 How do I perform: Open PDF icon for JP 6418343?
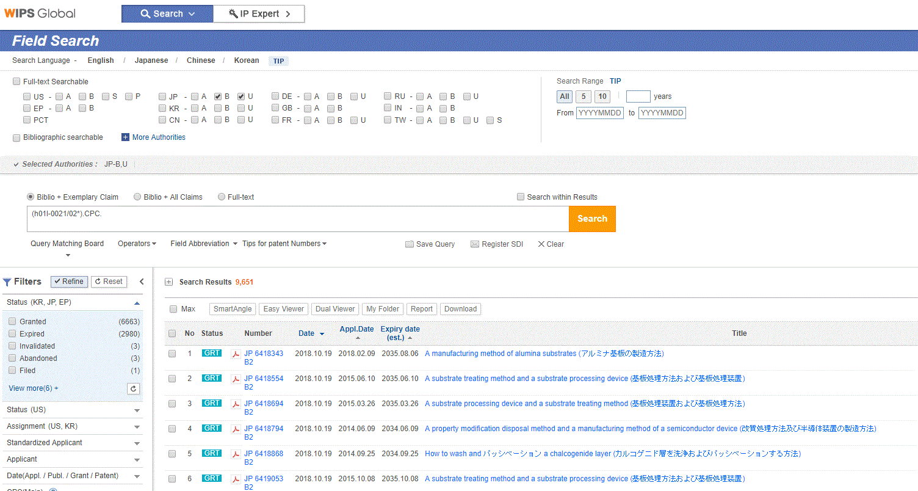point(236,354)
